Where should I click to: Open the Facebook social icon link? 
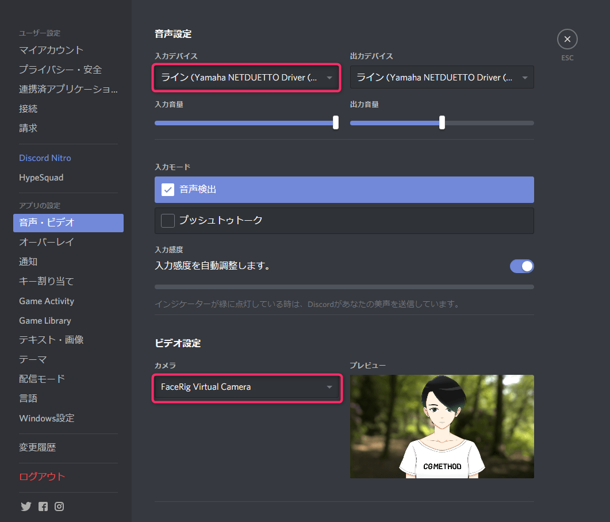[x=43, y=506]
